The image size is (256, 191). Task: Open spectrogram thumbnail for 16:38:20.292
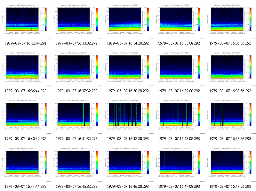tap(128, 69)
